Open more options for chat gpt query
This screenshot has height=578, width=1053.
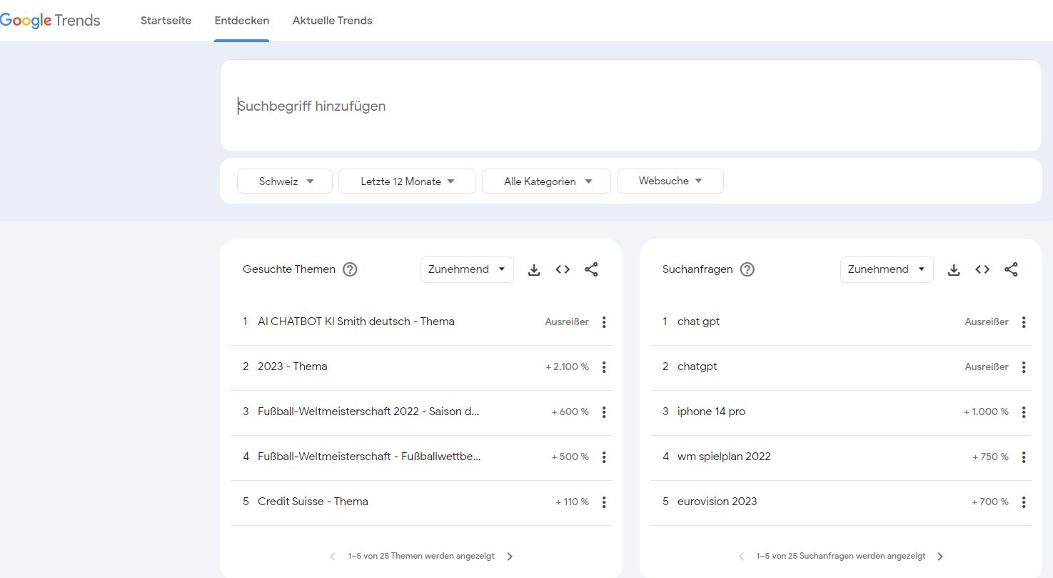tap(1024, 322)
